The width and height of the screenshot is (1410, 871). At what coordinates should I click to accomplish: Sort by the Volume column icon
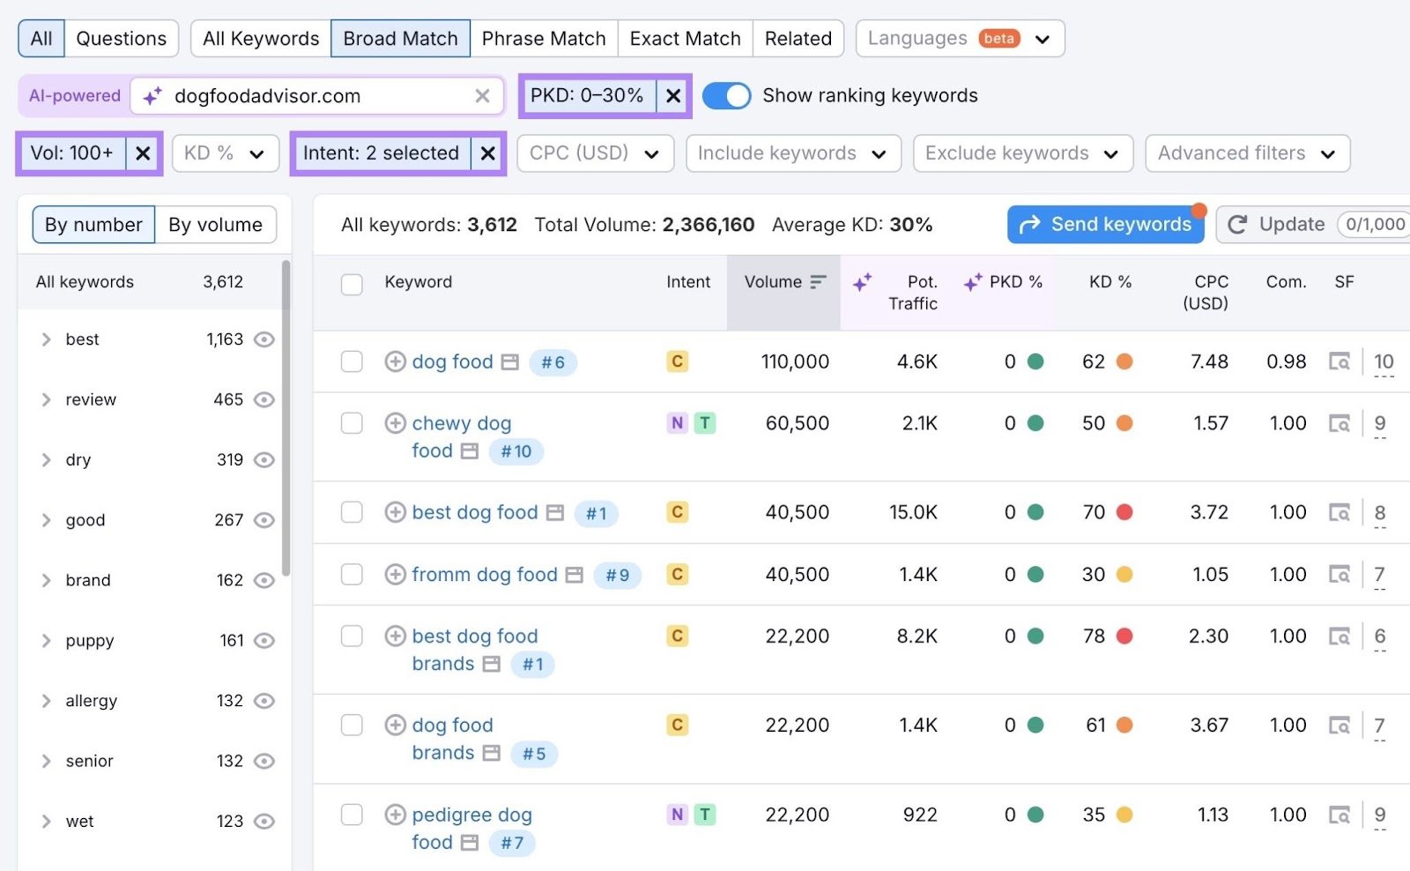point(818,281)
